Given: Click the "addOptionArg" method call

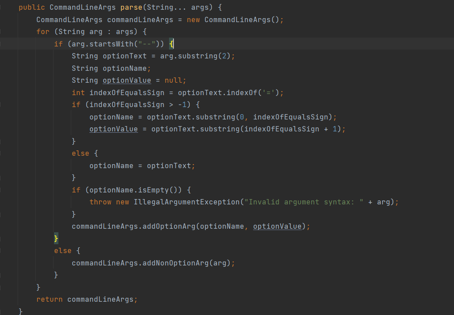Looking at the screenshot, I should [x=169, y=226].
